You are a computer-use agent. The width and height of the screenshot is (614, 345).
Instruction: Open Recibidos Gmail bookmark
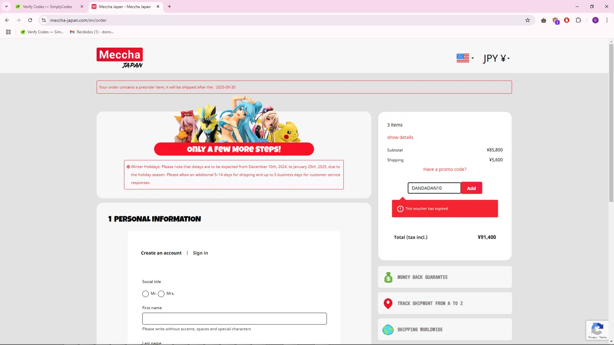tap(92, 32)
